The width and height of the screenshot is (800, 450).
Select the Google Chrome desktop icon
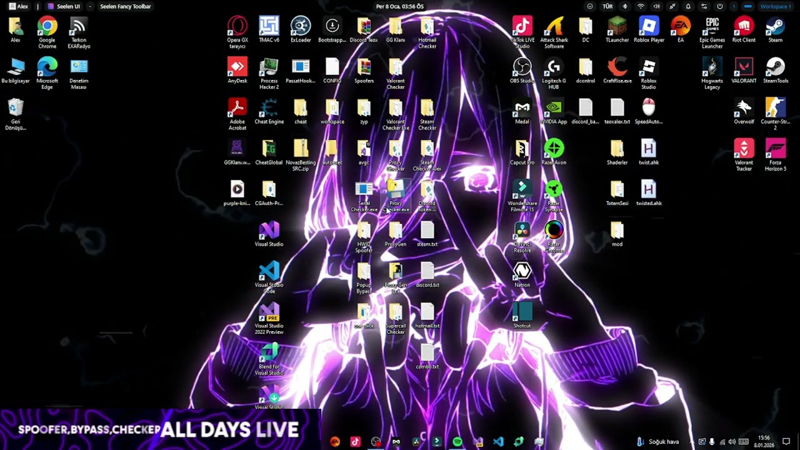[47, 32]
